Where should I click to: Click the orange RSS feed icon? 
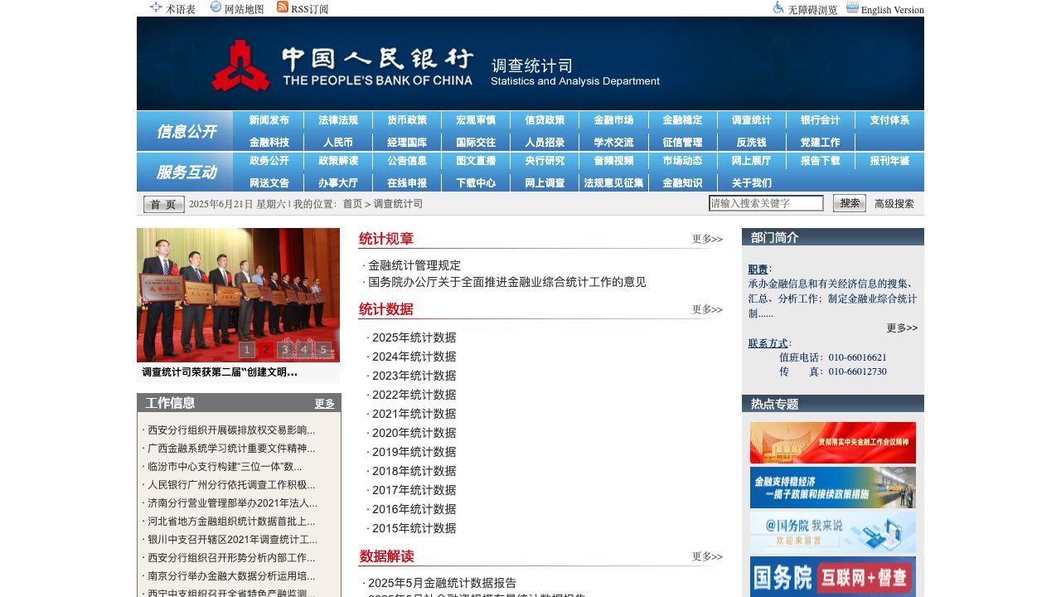283,7
